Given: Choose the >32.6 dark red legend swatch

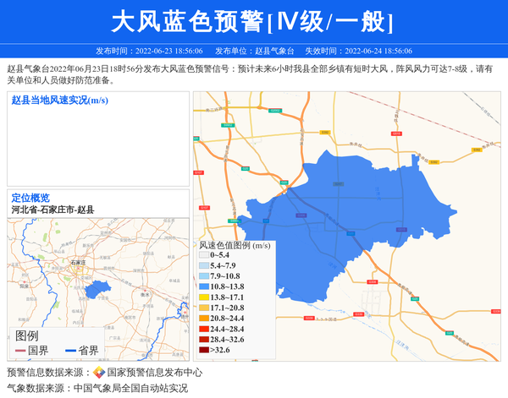Looking at the screenshot, I should tap(204, 350).
